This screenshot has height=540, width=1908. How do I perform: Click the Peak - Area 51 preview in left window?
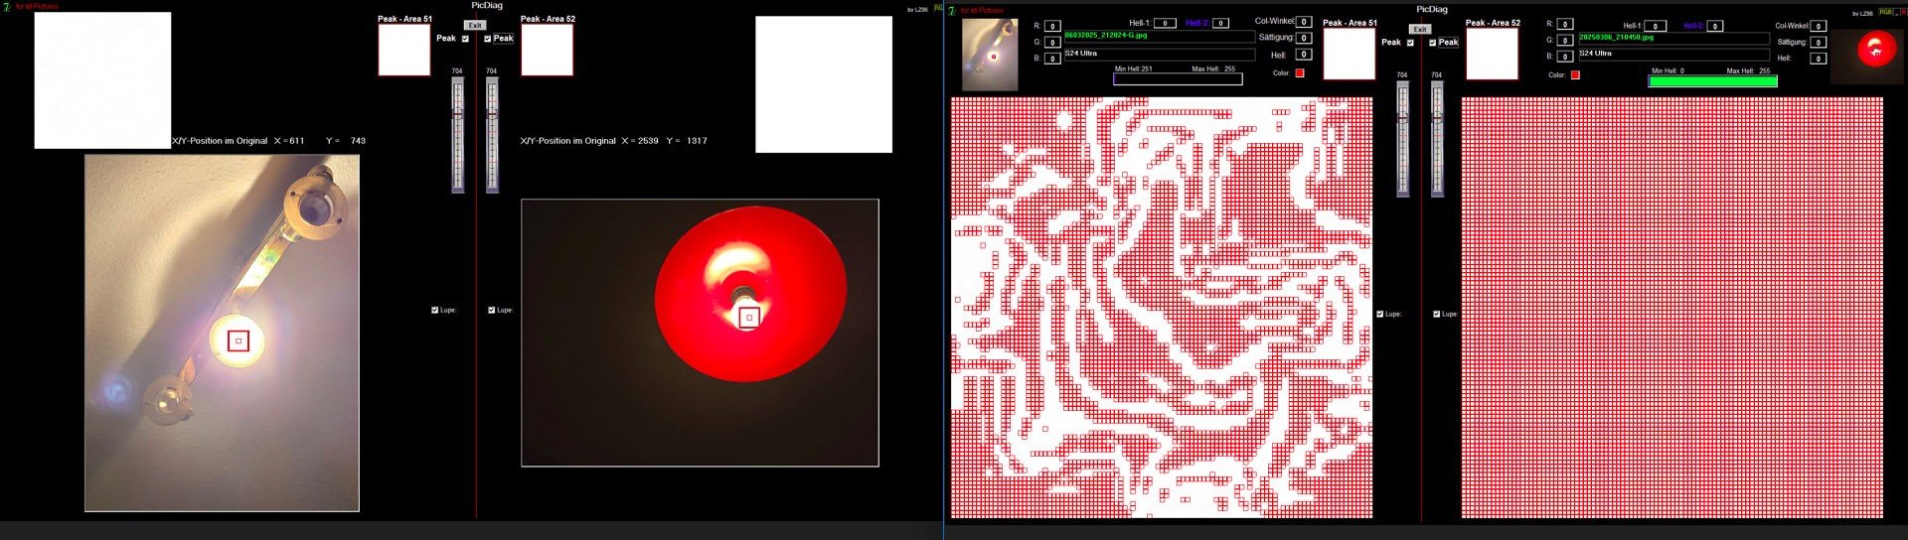[403, 50]
